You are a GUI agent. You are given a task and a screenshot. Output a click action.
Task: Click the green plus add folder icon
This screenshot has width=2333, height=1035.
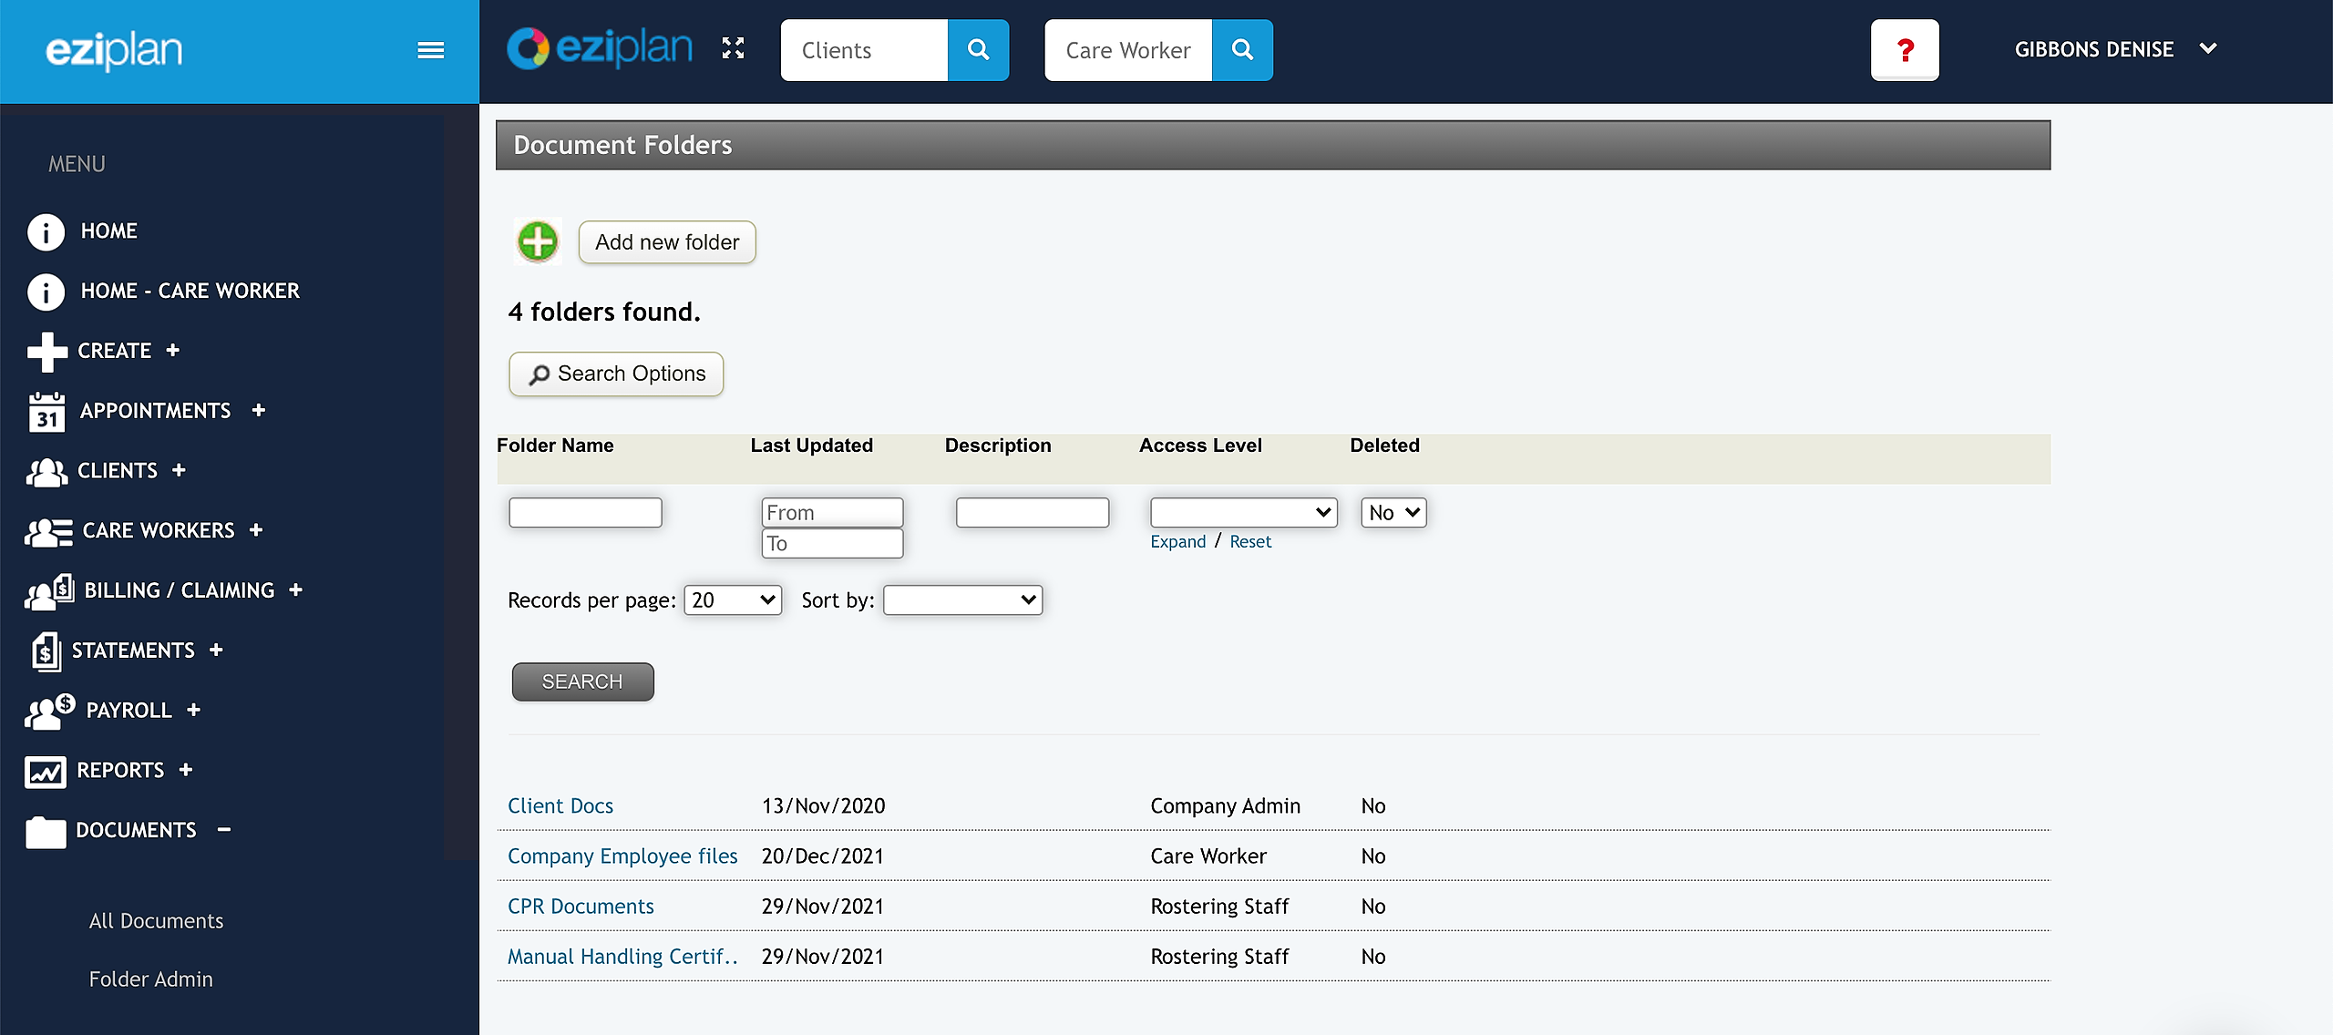tap(538, 241)
